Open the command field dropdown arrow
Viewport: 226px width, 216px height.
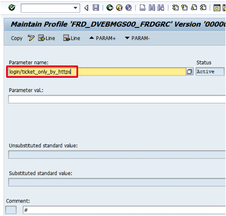tap(75, 8)
